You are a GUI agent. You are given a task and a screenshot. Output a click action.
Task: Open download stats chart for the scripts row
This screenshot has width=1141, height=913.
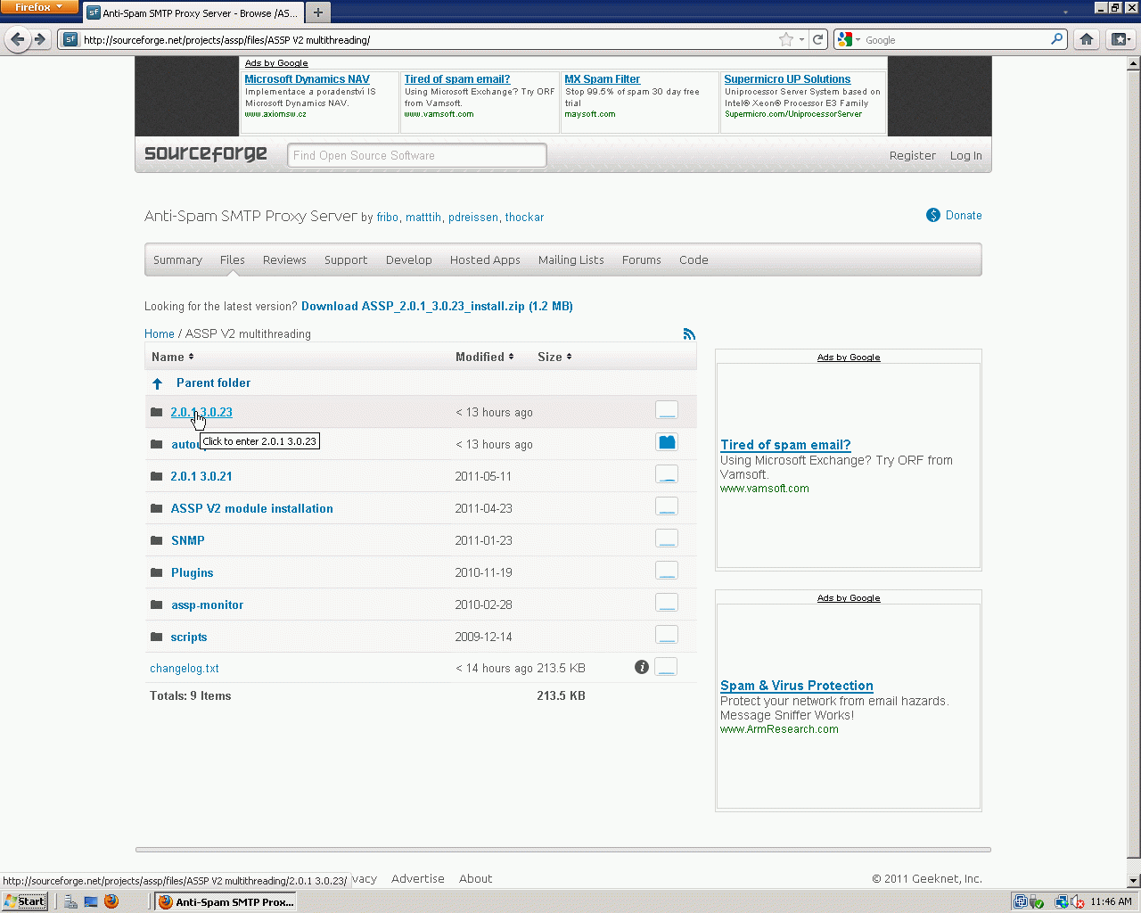point(667,635)
